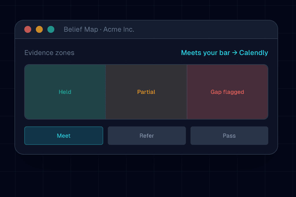Click the Evidence zones heading
Screen dimensions: 296x197
click(49, 53)
